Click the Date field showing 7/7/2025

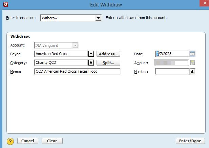click(172, 54)
